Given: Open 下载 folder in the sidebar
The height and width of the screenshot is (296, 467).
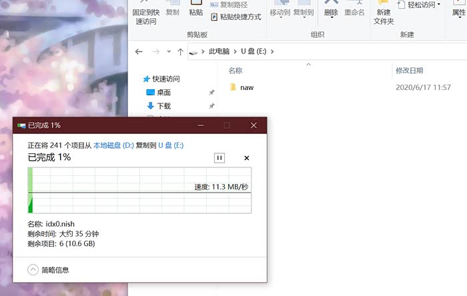Looking at the screenshot, I should tap(163, 106).
